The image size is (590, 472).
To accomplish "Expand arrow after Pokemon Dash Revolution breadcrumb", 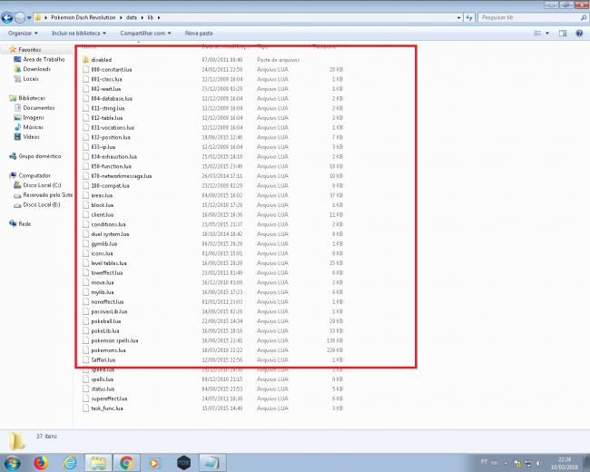I will pyautogui.click(x=121, y=17).
